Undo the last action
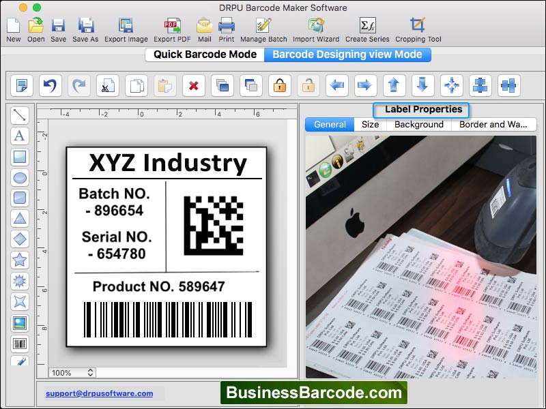 click(48, 85)
